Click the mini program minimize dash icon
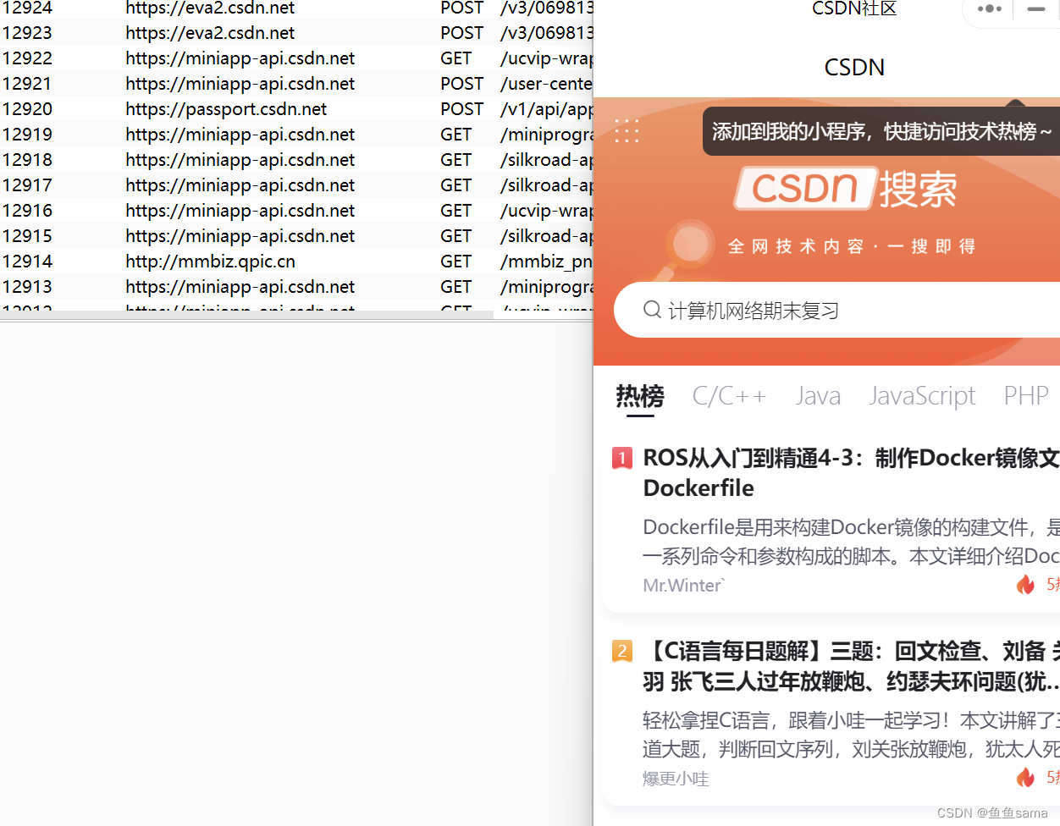The height and width of the screenshot is (826, 1060). (x=1036, y=8)
